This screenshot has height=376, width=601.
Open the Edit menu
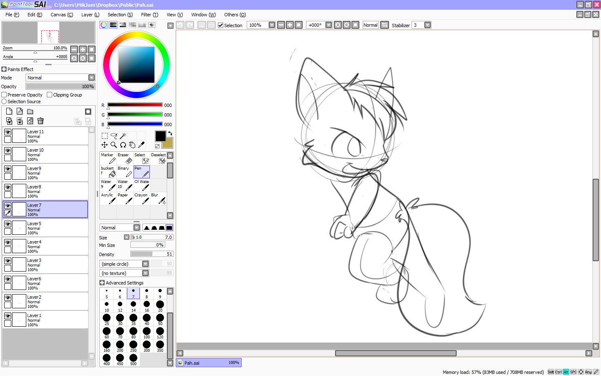pyautogui.click(x=35, y=15)
